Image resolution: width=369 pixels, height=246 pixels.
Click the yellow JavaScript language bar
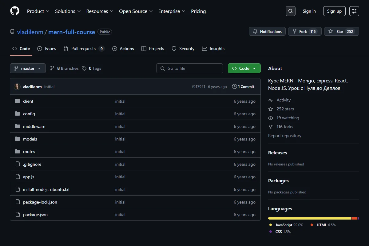(309, 218)
